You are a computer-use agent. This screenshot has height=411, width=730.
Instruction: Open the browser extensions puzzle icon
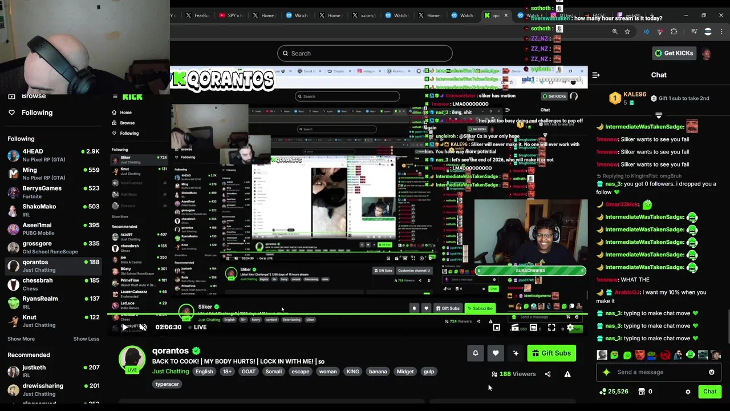coord(674,32)
